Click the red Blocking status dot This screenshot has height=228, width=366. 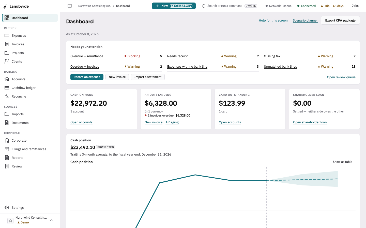[x=125, y=56]
